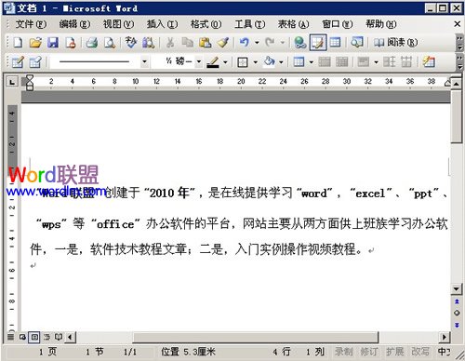This screenshot has height=361, width=465.
Task: Toggle 改写 overtype mode in status bar
Action: point(420,352)
